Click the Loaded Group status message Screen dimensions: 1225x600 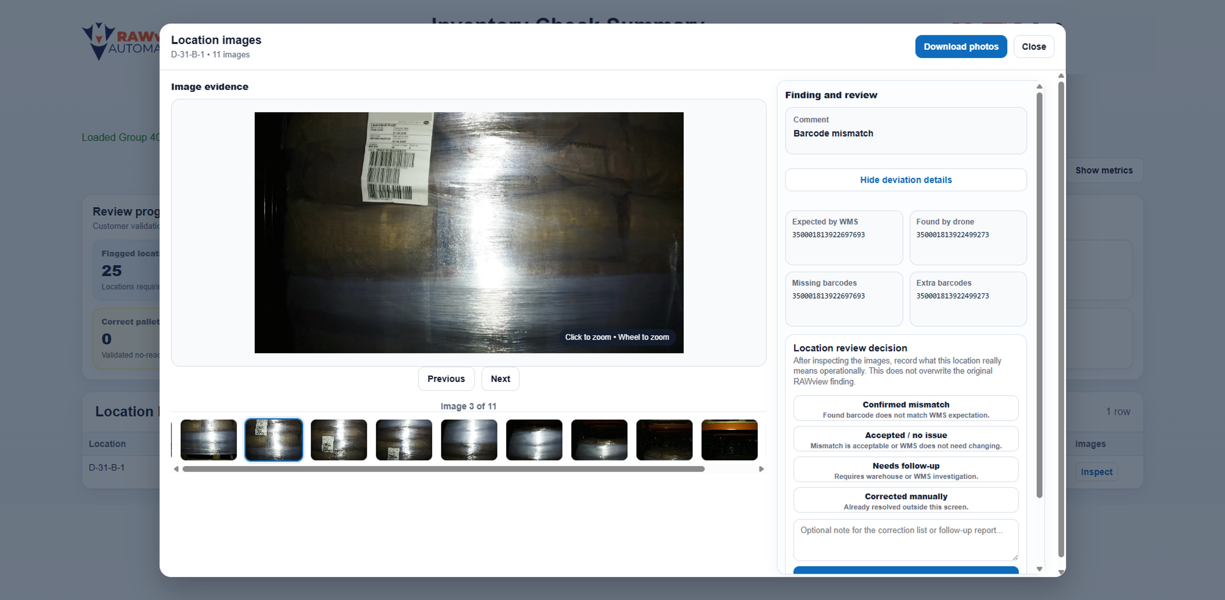tap(121, 137)
